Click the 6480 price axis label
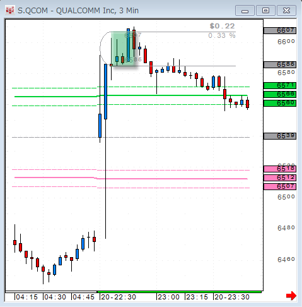The image size is (302, 307). pos(286,228)
